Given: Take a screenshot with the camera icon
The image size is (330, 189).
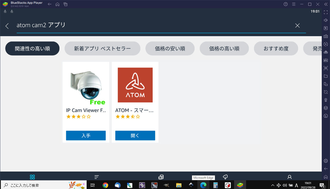Looking at the screenshot, I should tap(325, 68).
